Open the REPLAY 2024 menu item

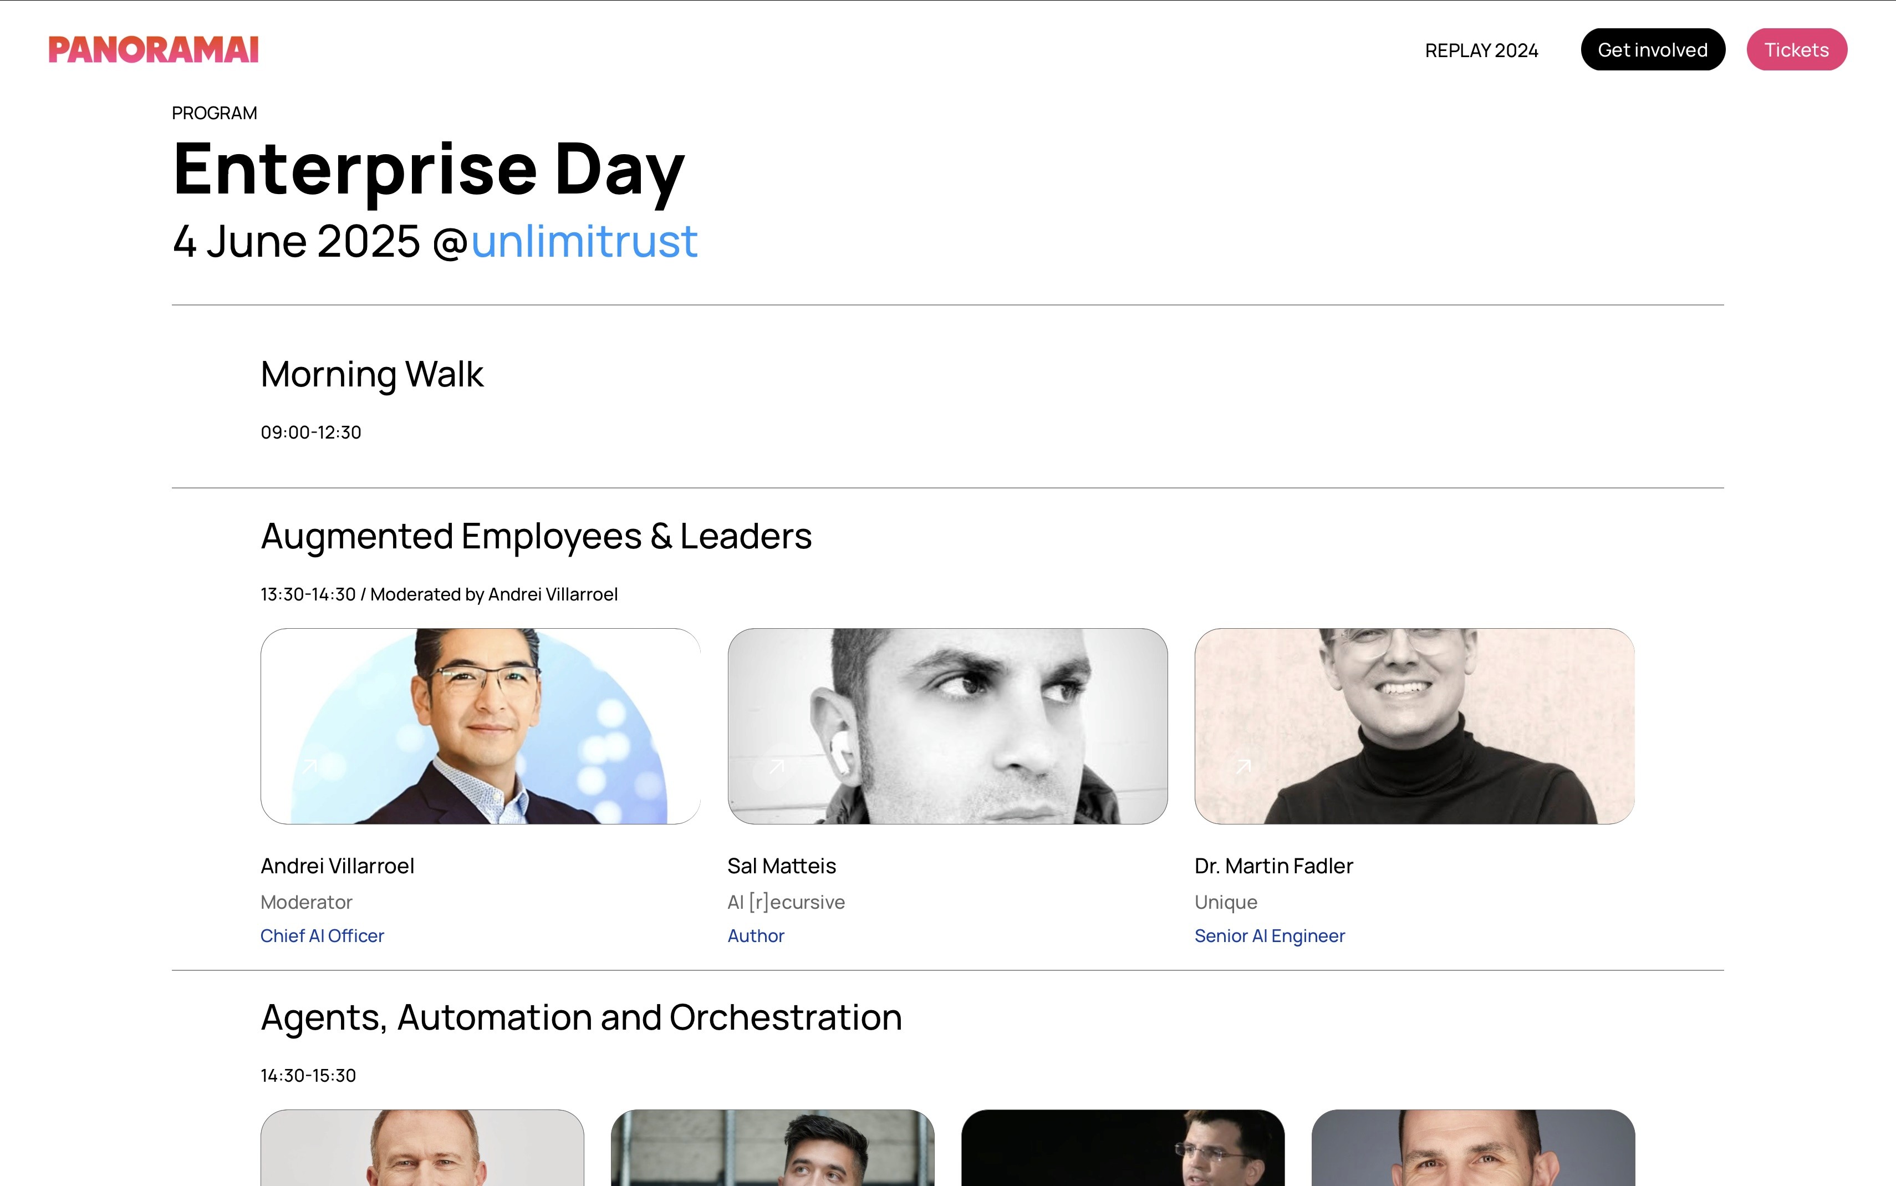pos(1481,50)
